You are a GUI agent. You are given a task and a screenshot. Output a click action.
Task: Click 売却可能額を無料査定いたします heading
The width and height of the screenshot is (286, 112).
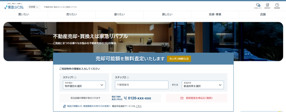click(130, 59)
